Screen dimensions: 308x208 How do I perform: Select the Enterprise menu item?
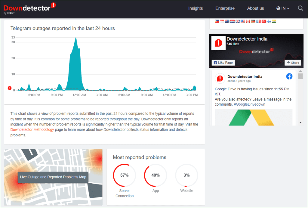(x=225, y=8)
